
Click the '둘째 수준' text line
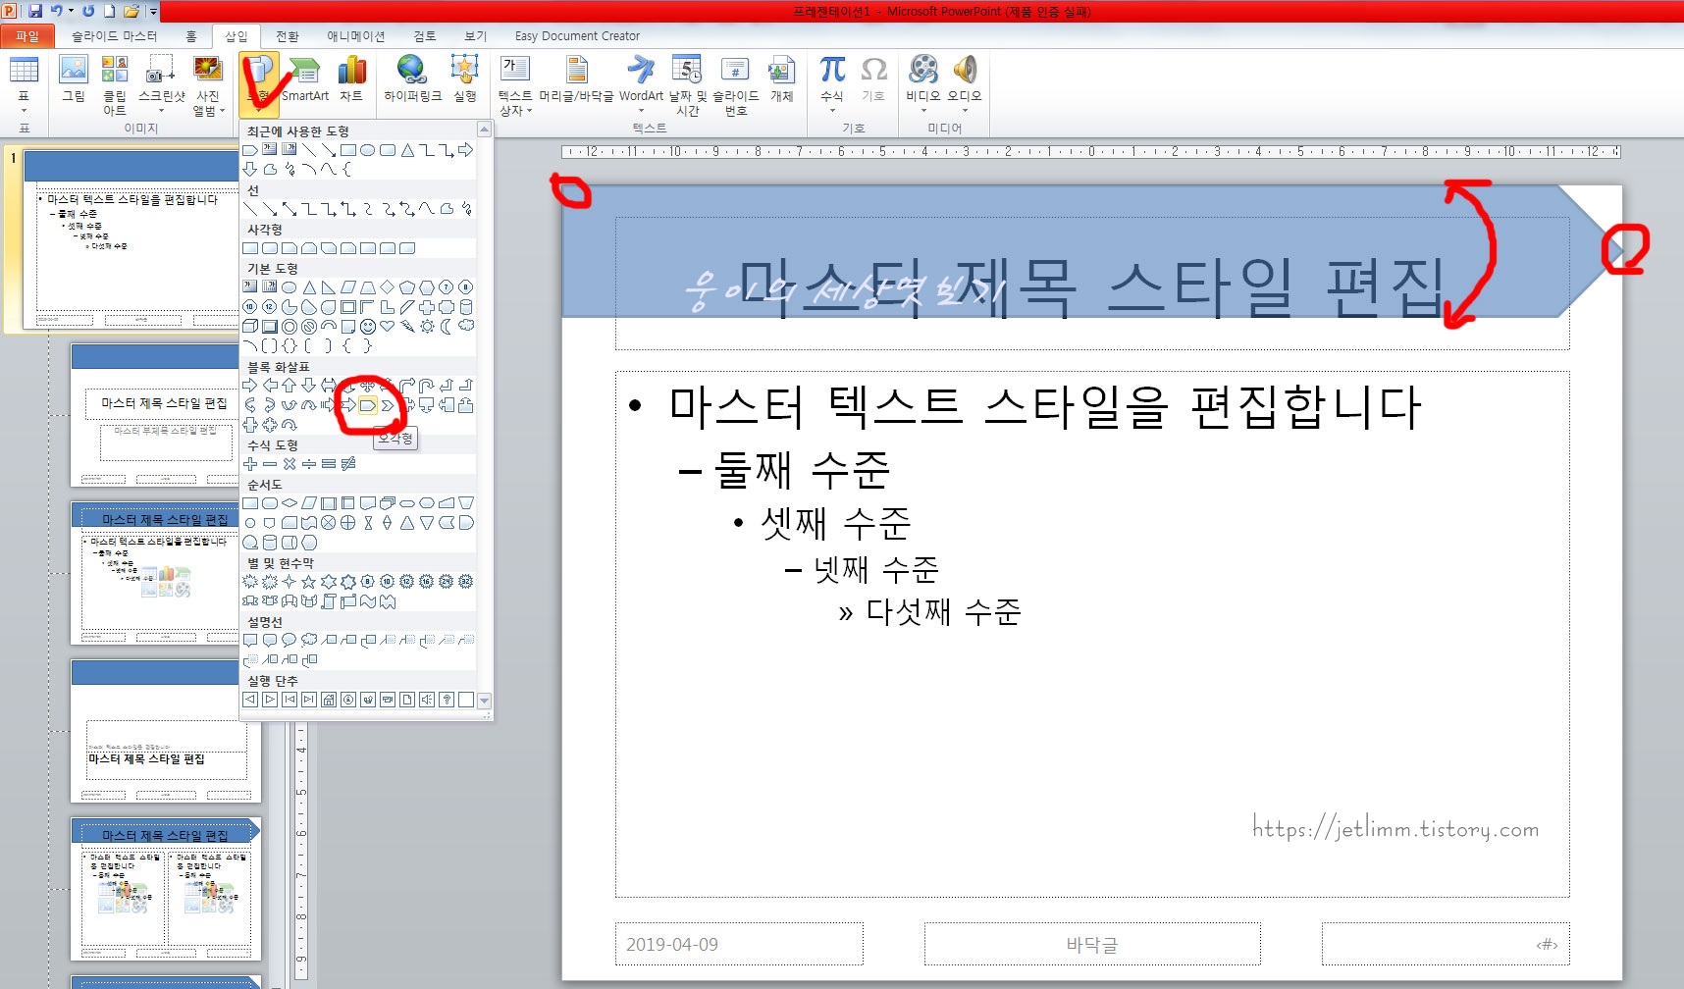[803, 470]
